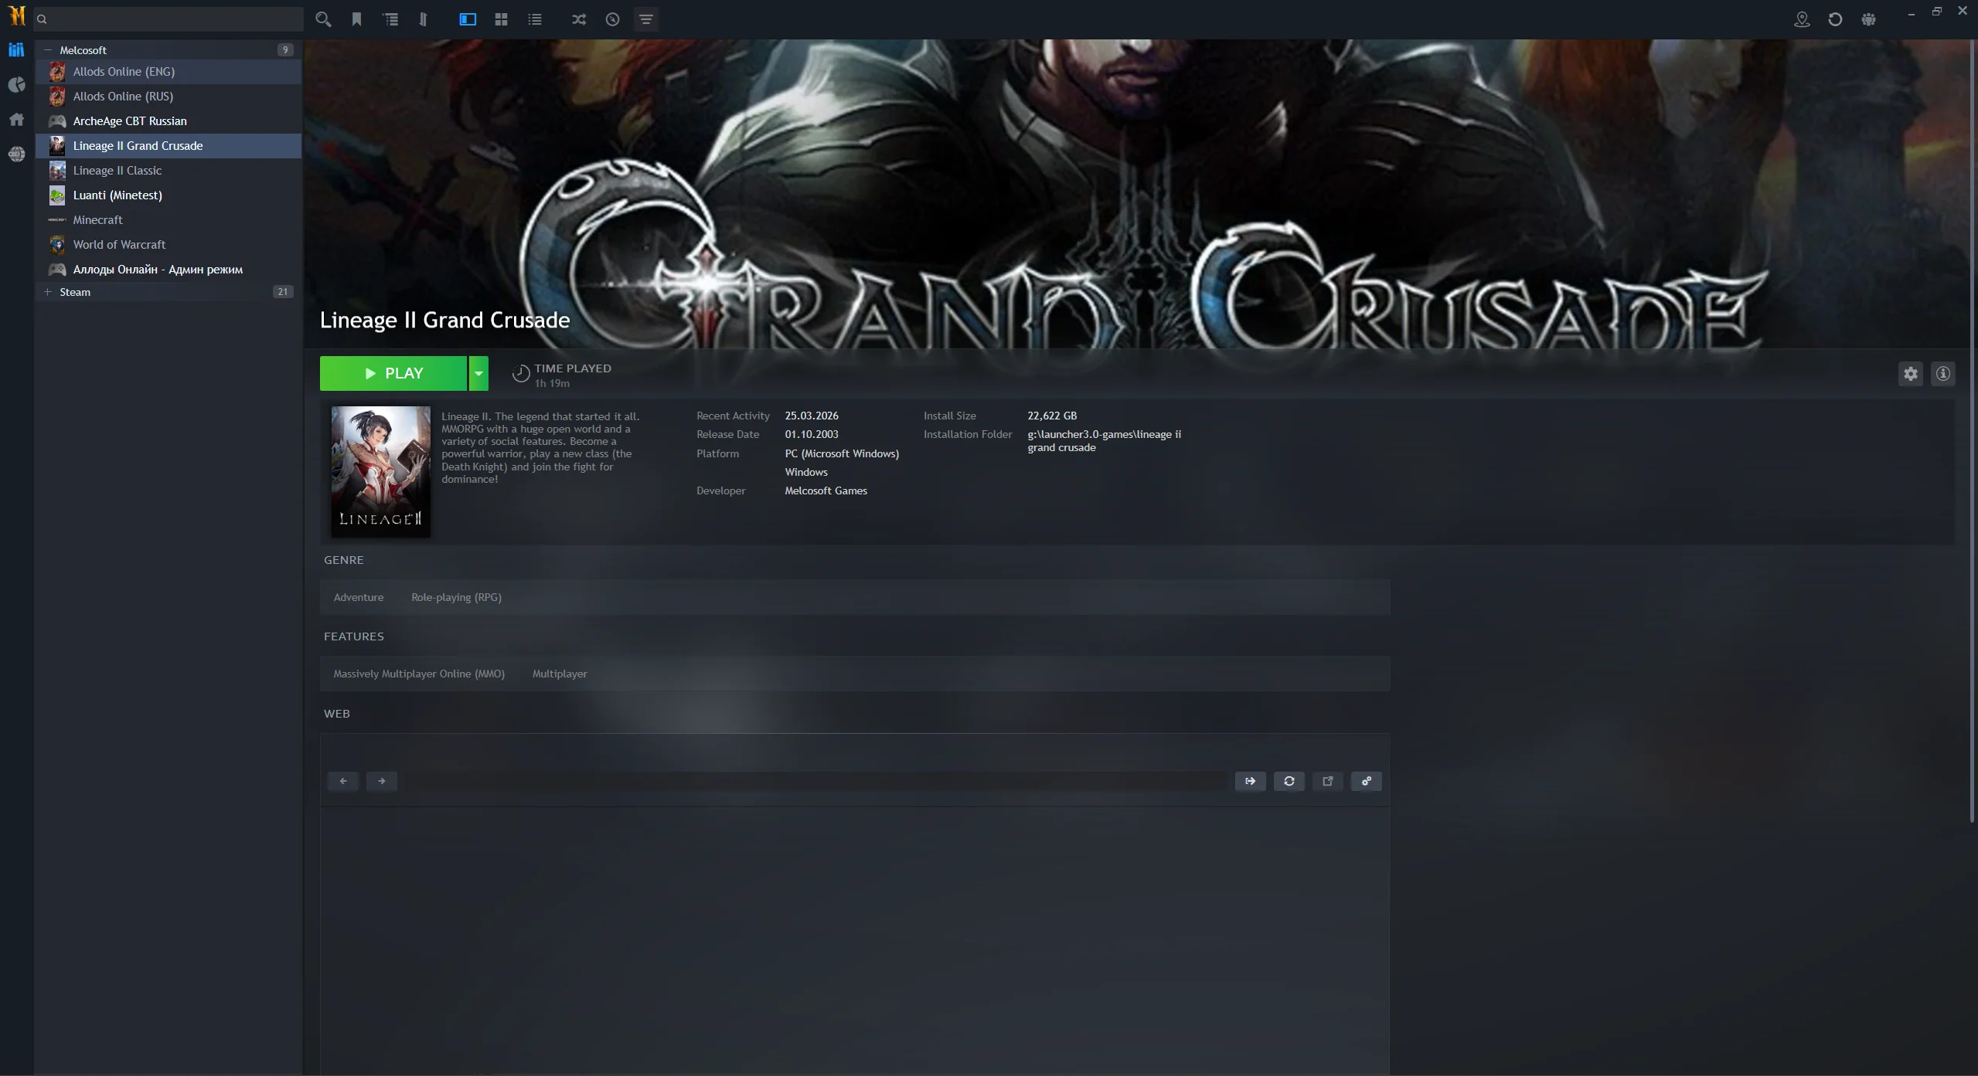The height and width of the screenshot is (1076, 1978).
Task: Click the map pin location icon
Action: pos(1802,19)
